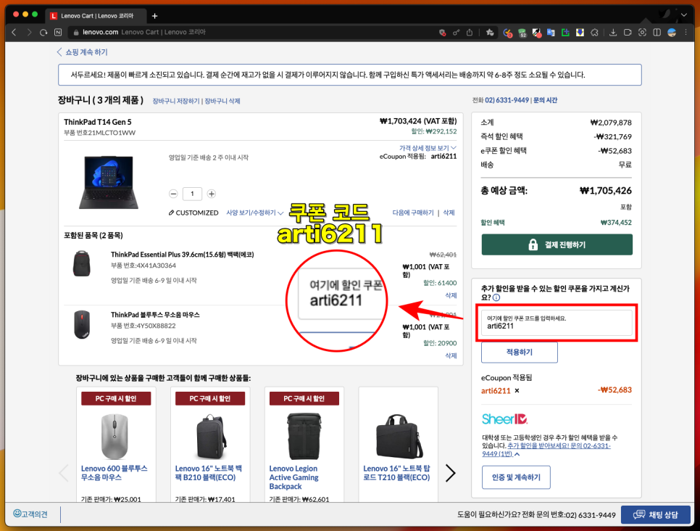Click the previous arrow in recommendations carousel
This screenshot has width=700, height=531.
point(64,473)
